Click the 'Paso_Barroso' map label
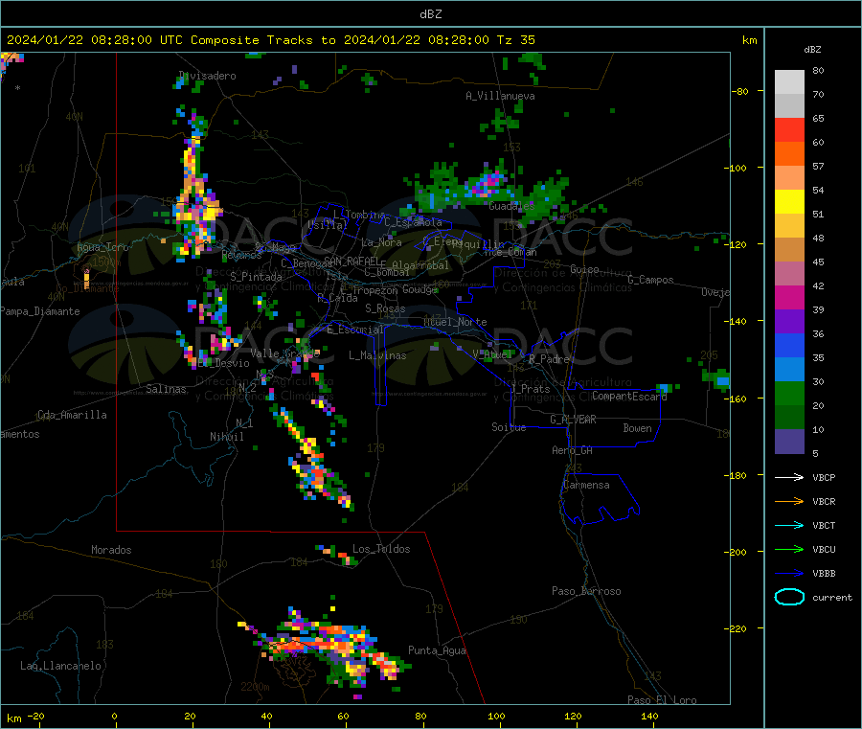Screen dimensions: 862x729 pos(586,592)
